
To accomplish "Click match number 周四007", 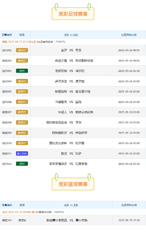I will (x=7, y=112).
